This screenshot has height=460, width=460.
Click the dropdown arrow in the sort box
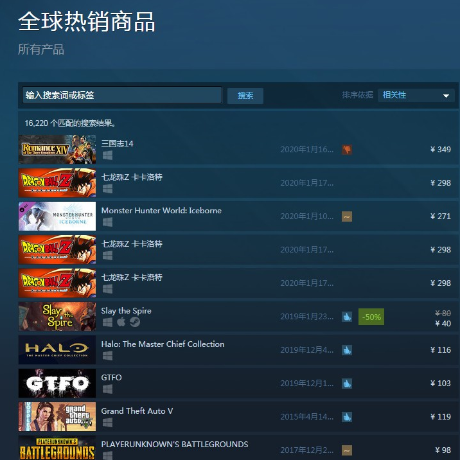(446, 96)
